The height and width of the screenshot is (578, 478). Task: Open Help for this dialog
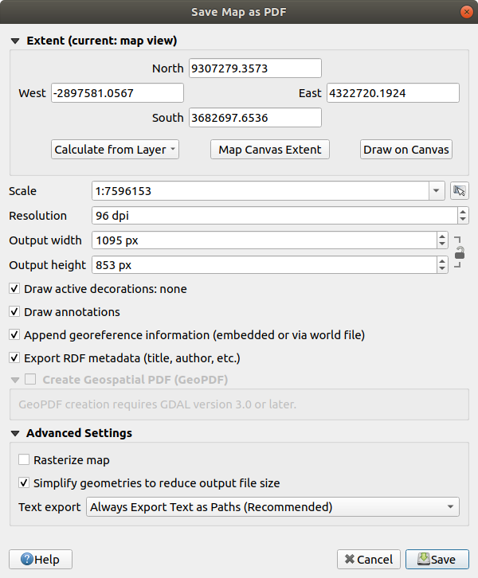[40, 560]
